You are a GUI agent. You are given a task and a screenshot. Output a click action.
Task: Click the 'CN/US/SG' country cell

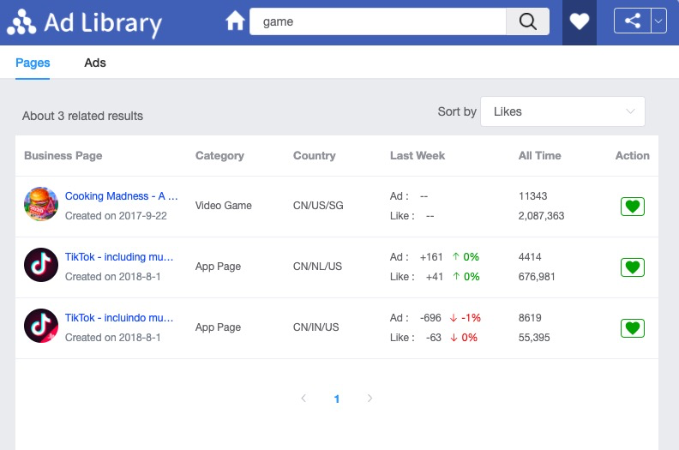coord(318,206)
